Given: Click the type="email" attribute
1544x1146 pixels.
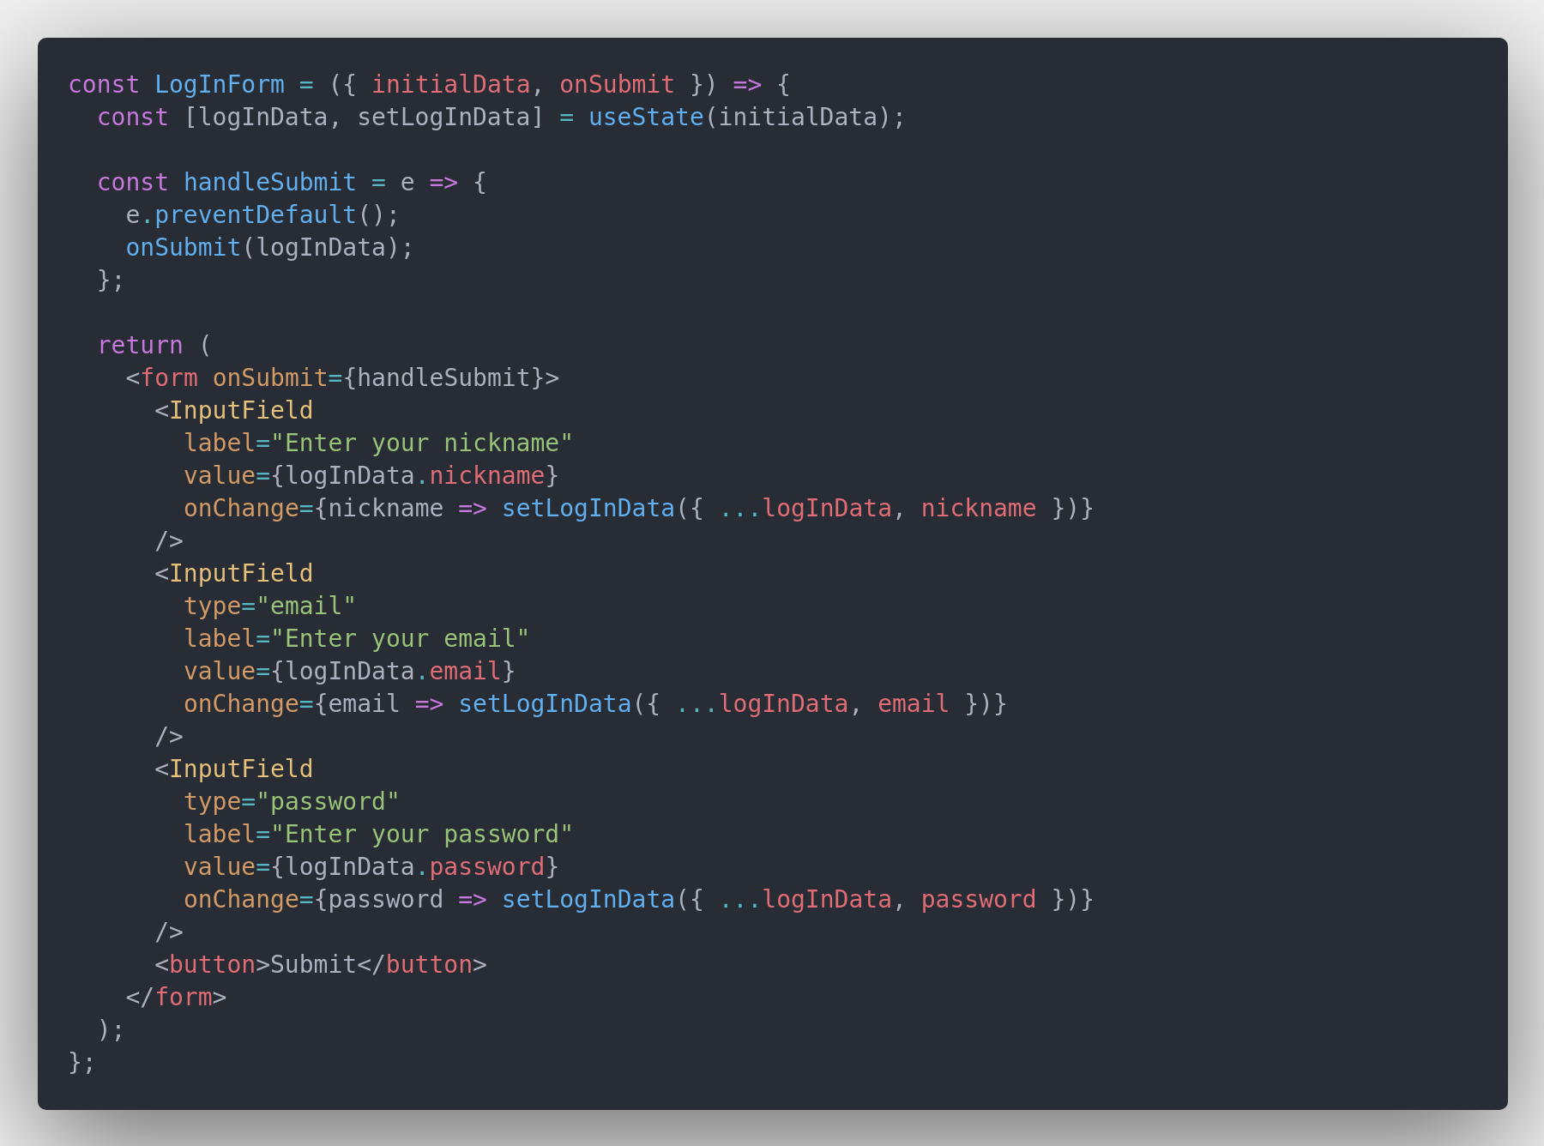Looking at the screenshot, I should pyautogui.click(x=269, y=606).
